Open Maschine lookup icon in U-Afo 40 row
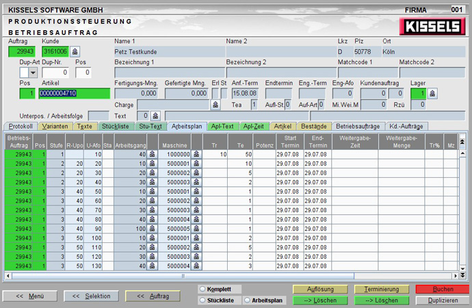 click(x=196, y=183)
